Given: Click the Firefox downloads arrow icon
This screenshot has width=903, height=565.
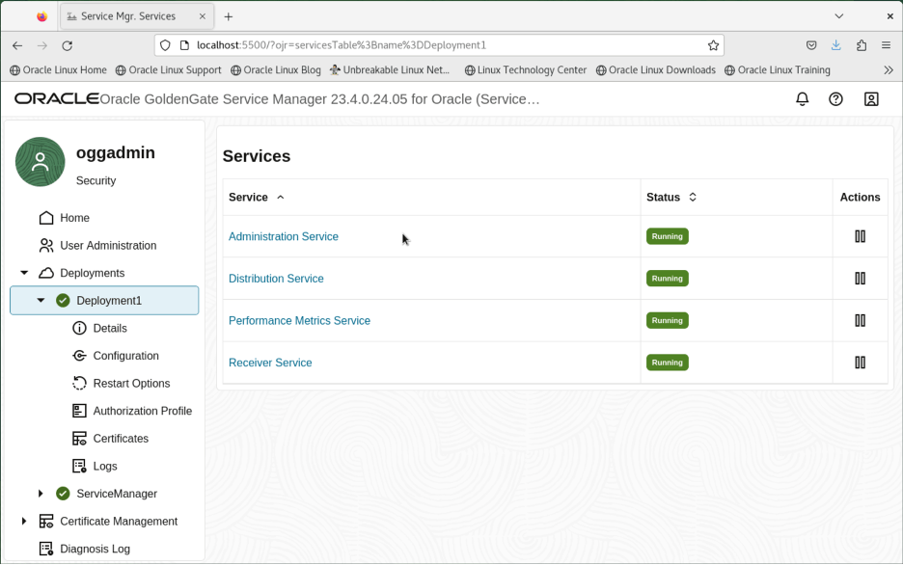Looking at the screenshot, I should pyautogui.click(x=836, y=45).
